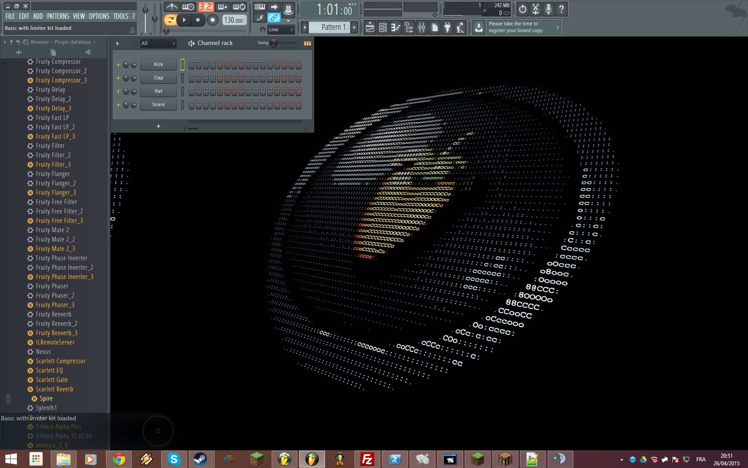This screenshot has height=468, width=748.
Task: Toggle song/pattern mode button
Action: [x=170, y=20]
